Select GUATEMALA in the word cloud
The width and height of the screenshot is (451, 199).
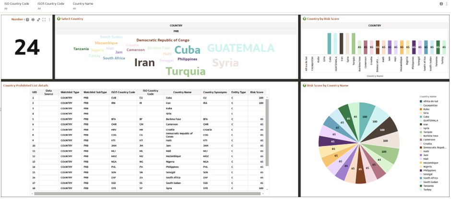tap(241, 48)
